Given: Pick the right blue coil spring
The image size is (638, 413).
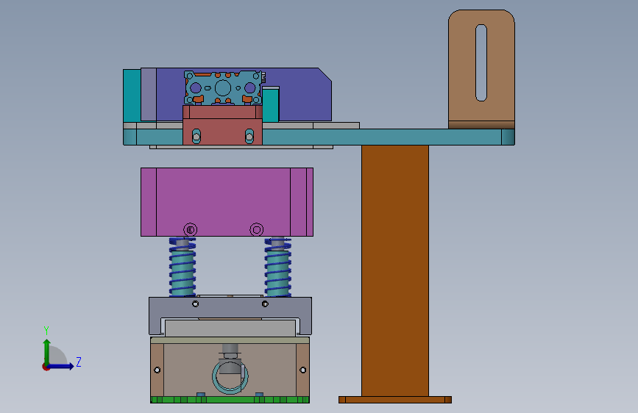Looking at the screenshot, I should tap(278, 267).
